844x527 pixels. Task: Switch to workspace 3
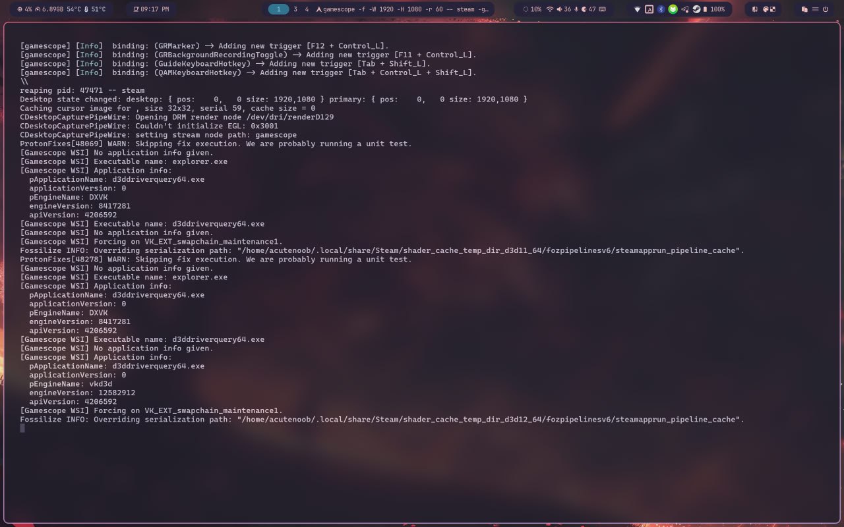(x=295, y=9)
